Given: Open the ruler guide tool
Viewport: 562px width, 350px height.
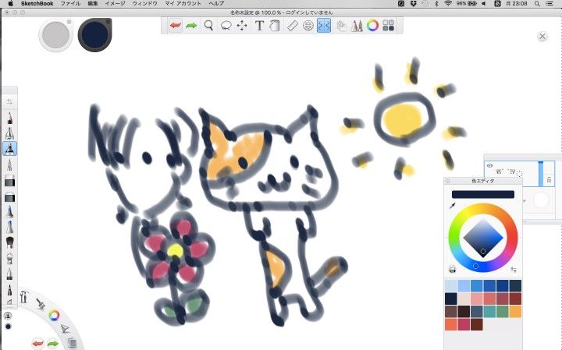Looking at the screenshot, I should point(293,26).
